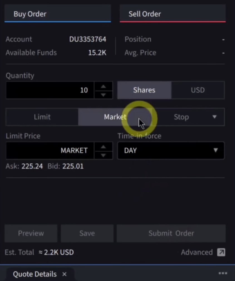Close the Quote Details tab
The height and width of the screenshot is (281, 235).
(65, 274)
